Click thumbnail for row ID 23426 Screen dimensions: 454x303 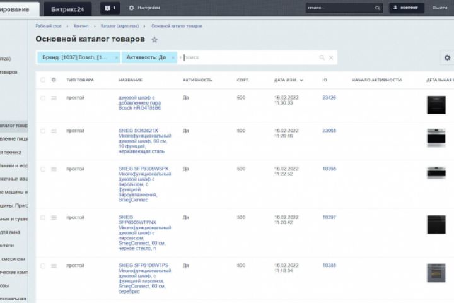436,105
